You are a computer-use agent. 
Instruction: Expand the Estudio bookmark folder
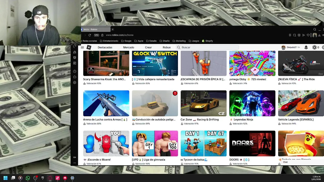[x=151, y=41]
